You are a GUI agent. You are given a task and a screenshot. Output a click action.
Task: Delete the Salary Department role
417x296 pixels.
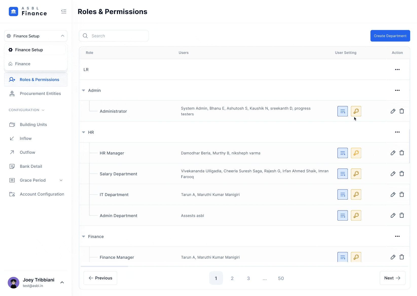tap(402, 174)
